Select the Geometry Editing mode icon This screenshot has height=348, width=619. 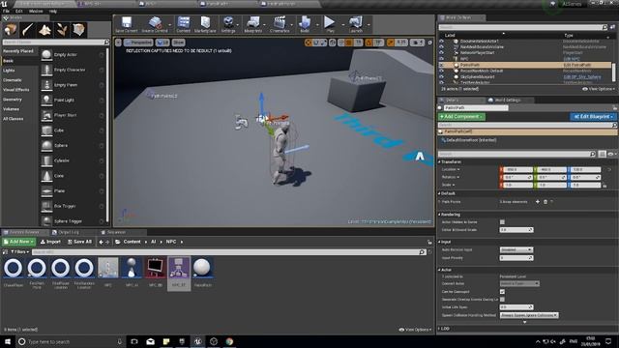point(78,30)
